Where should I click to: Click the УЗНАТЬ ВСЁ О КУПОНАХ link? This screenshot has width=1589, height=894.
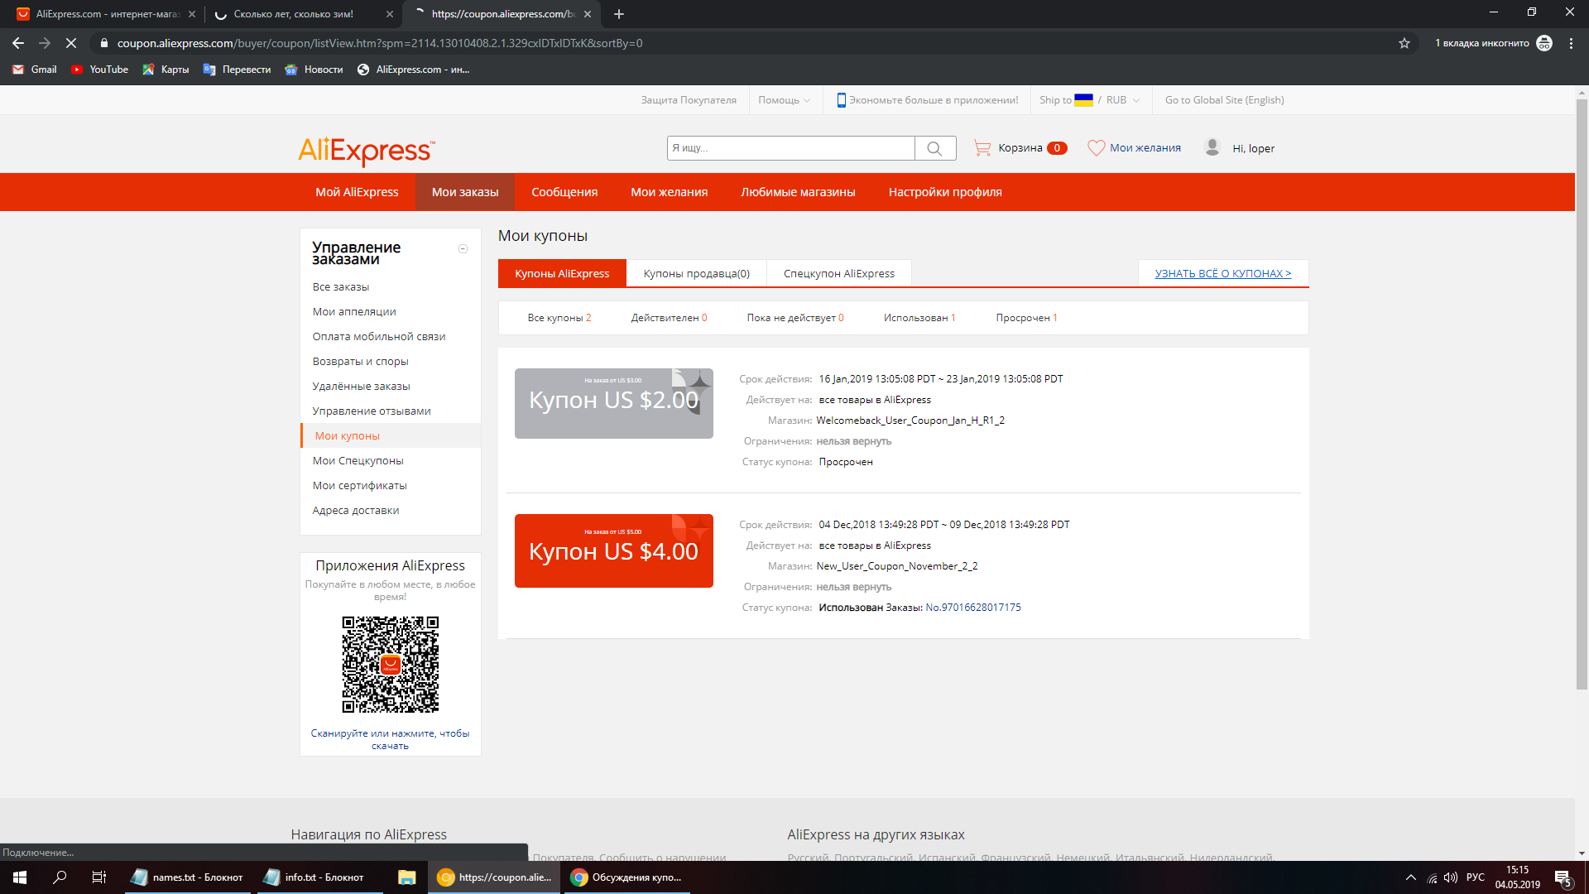click(x=1223, y=274)
